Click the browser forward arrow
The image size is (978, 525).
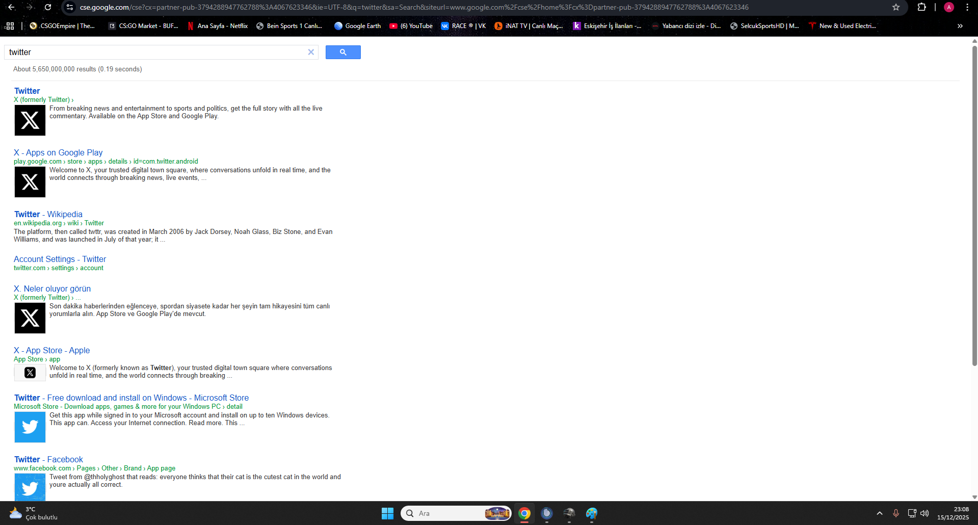30,7
